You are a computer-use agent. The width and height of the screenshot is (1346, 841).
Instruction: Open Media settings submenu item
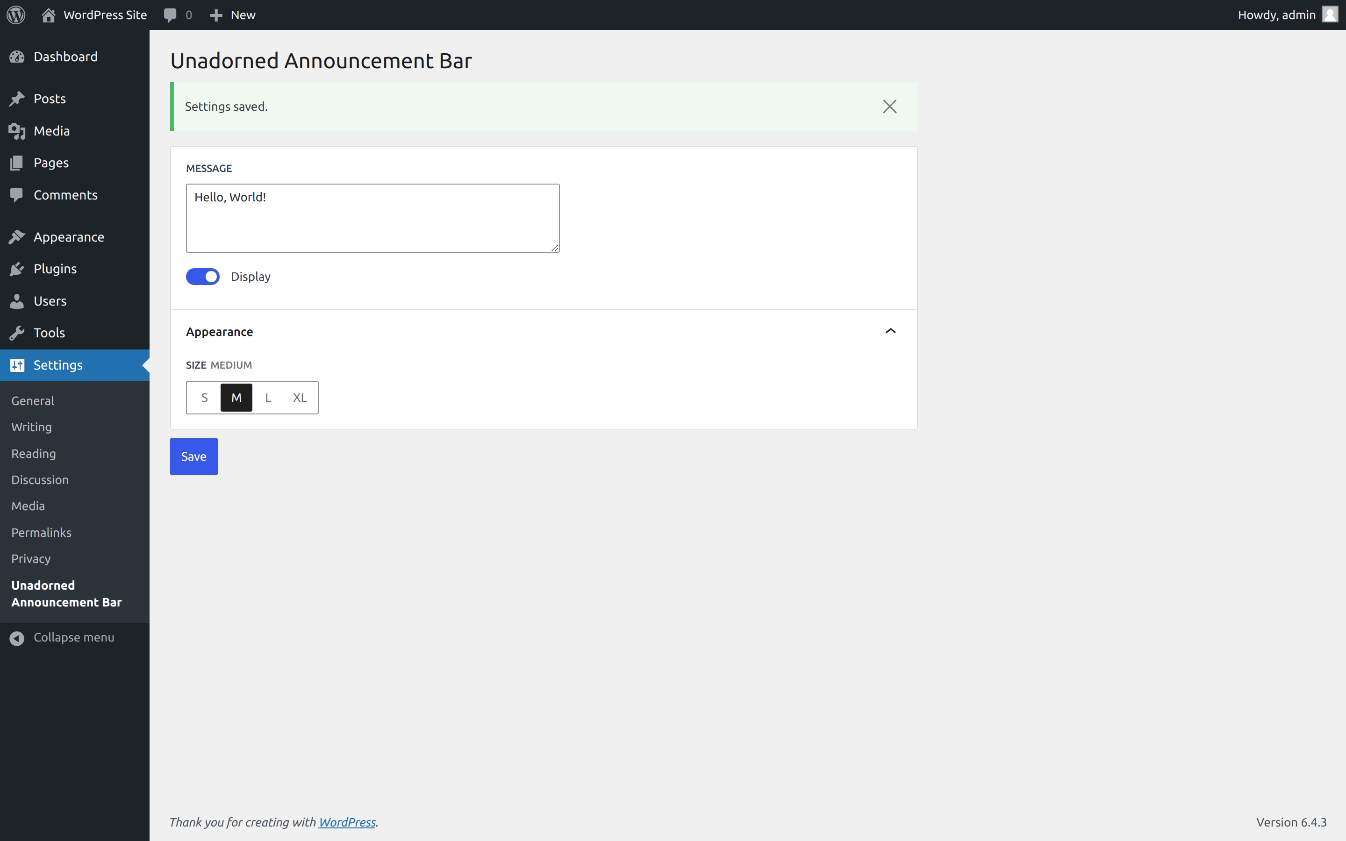click(x=28, y=506)
